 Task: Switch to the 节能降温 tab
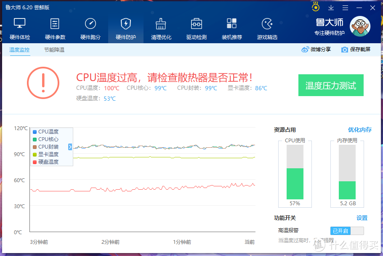(54, 50)
